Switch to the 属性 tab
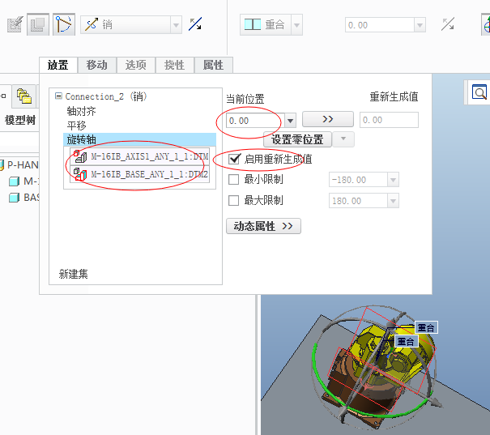This screenshot has height=435, width=490. coord(214,65)
